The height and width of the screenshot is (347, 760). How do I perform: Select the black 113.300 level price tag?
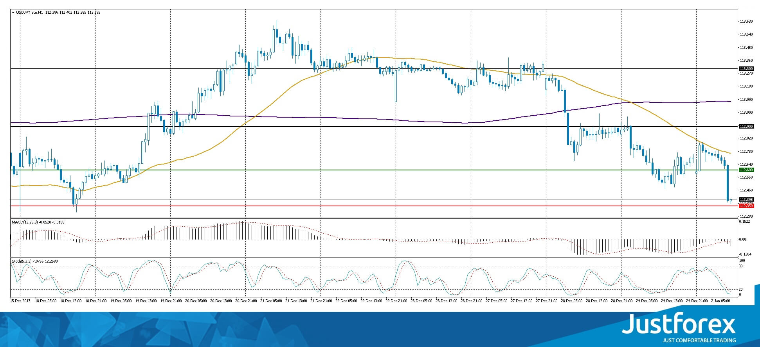click(x=746, y=69)
